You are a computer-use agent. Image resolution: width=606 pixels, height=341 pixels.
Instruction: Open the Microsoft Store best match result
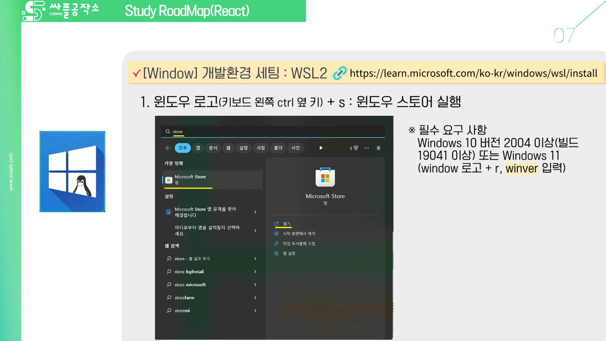pyautogui.click(x=212, y=180)
